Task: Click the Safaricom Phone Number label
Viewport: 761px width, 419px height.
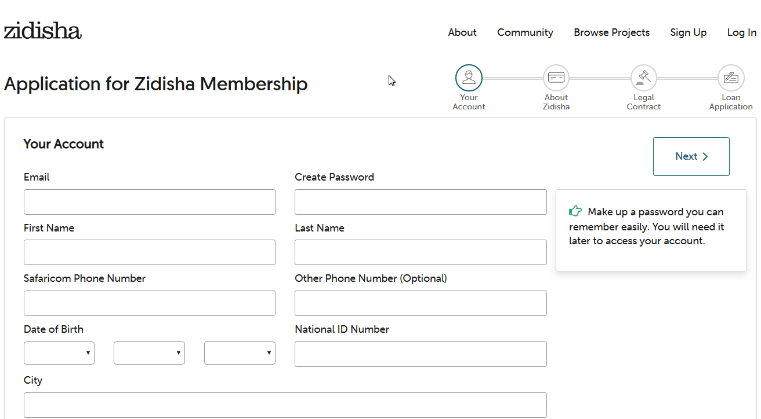Action: 85,278
